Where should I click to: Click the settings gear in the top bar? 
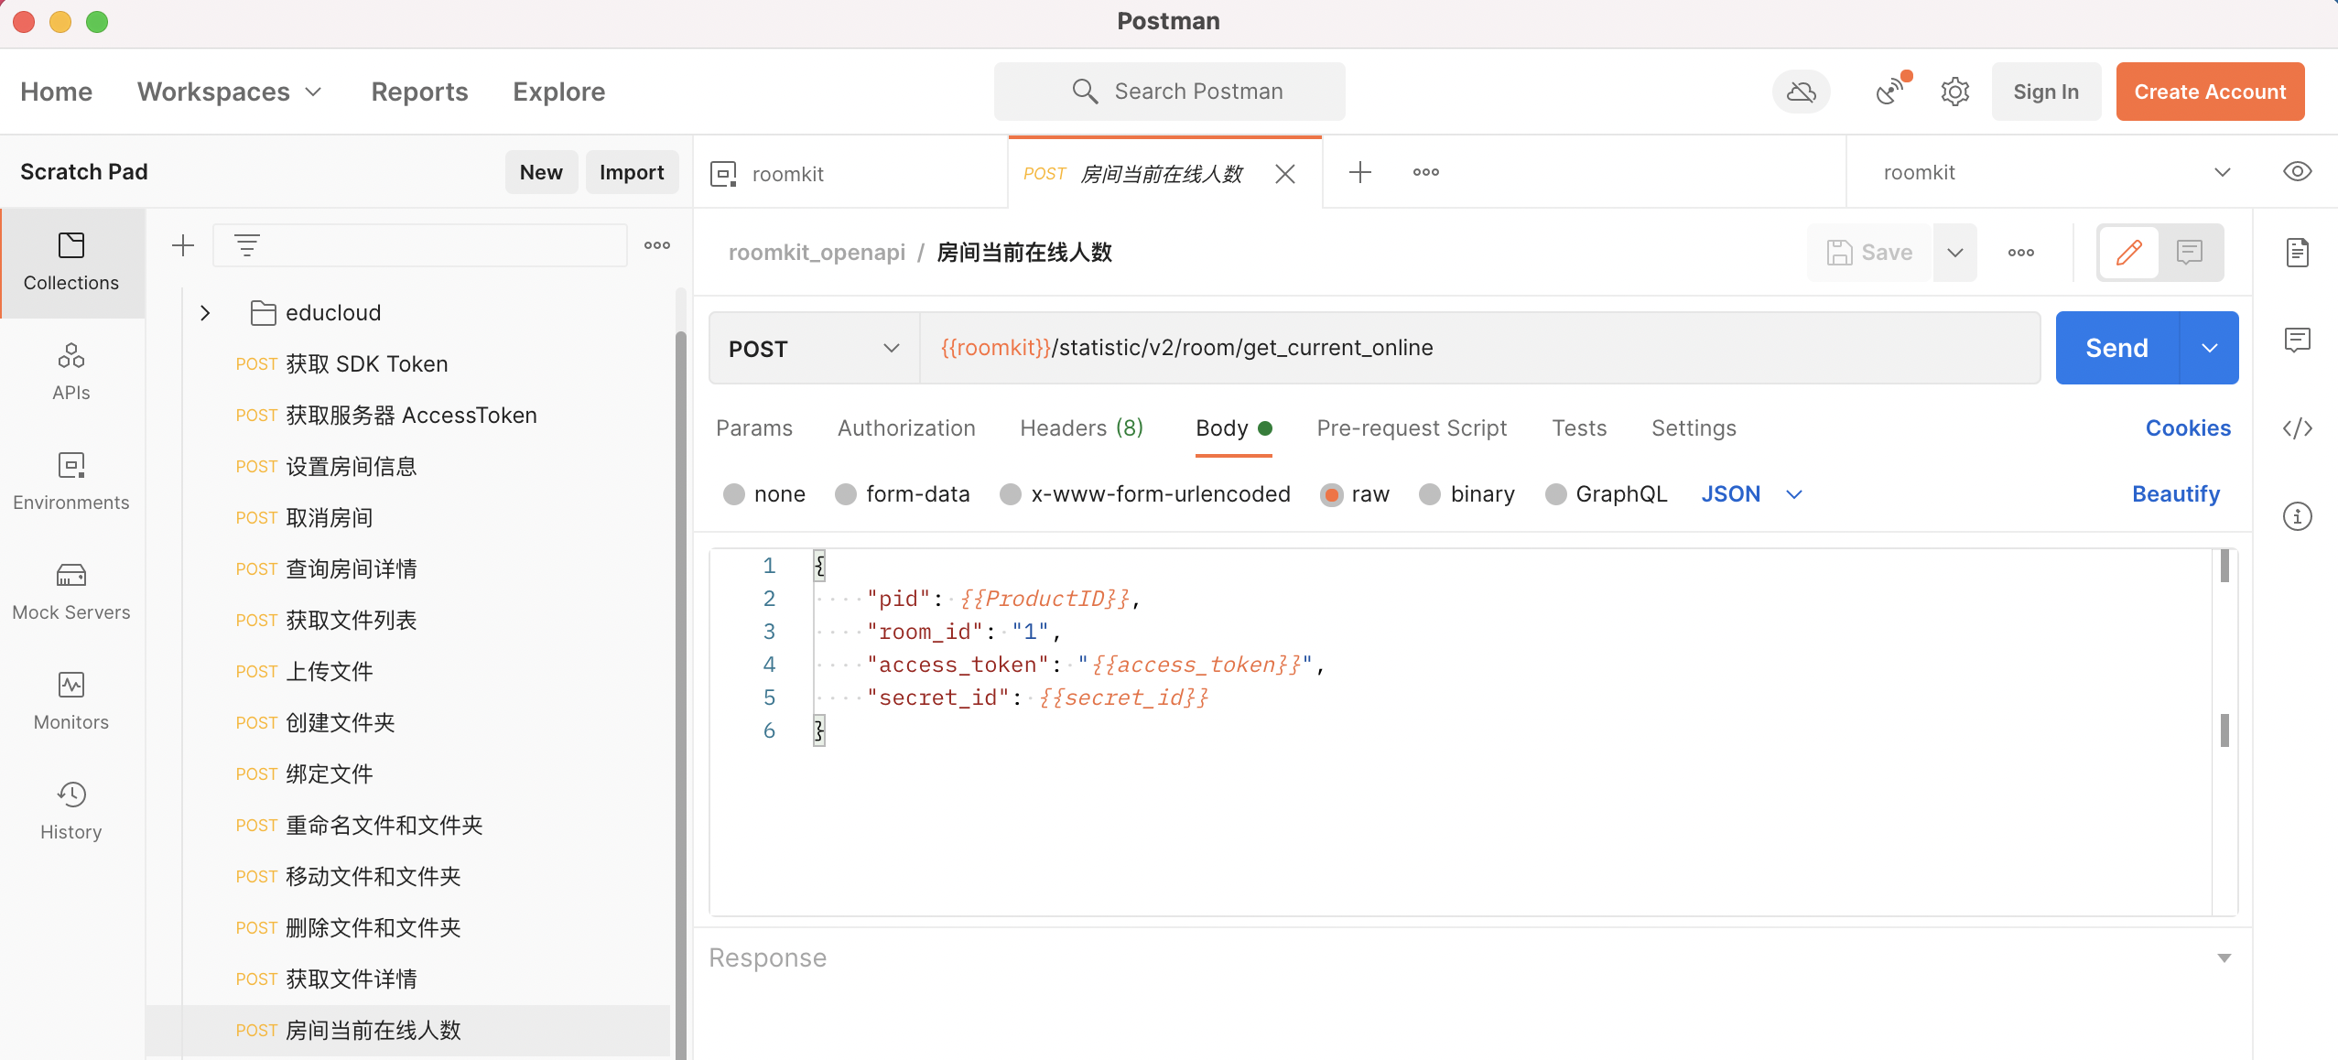[x=1954, y=92]
